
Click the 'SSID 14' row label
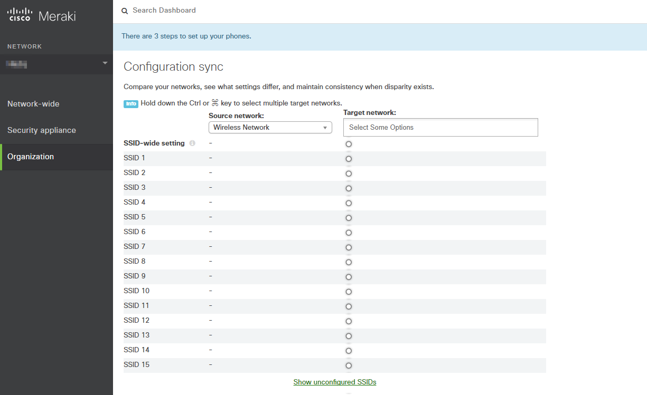point(137,350)
